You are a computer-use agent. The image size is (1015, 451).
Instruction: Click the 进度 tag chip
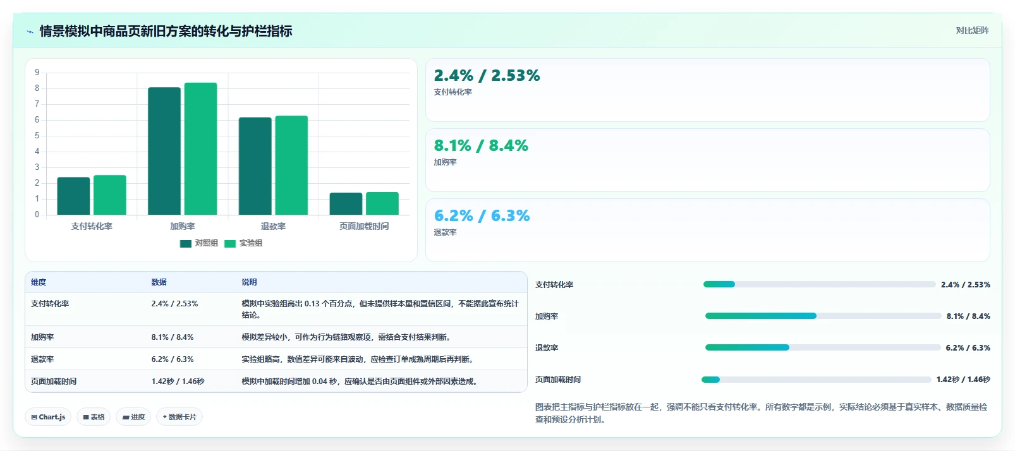(x=133, y=417)
